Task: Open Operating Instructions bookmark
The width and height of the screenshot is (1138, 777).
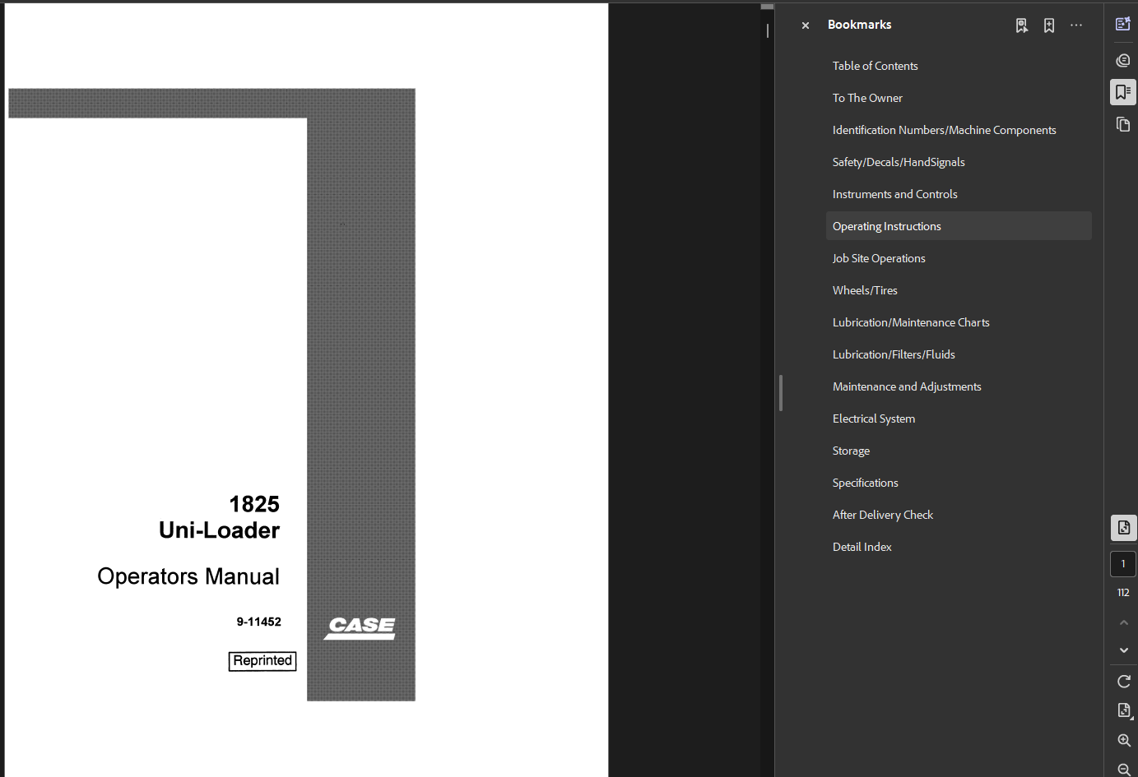Action: [x=959, y=226]
